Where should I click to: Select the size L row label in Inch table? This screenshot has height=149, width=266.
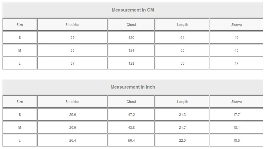point(20,141)
